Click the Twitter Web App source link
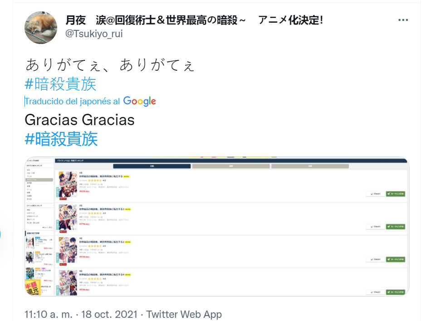This screenshot has width=430, height=321. tap(184, 314)
